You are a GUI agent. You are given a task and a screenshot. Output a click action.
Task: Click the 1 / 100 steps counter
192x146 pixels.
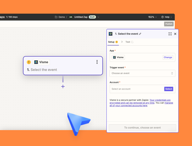coord(12,17)
